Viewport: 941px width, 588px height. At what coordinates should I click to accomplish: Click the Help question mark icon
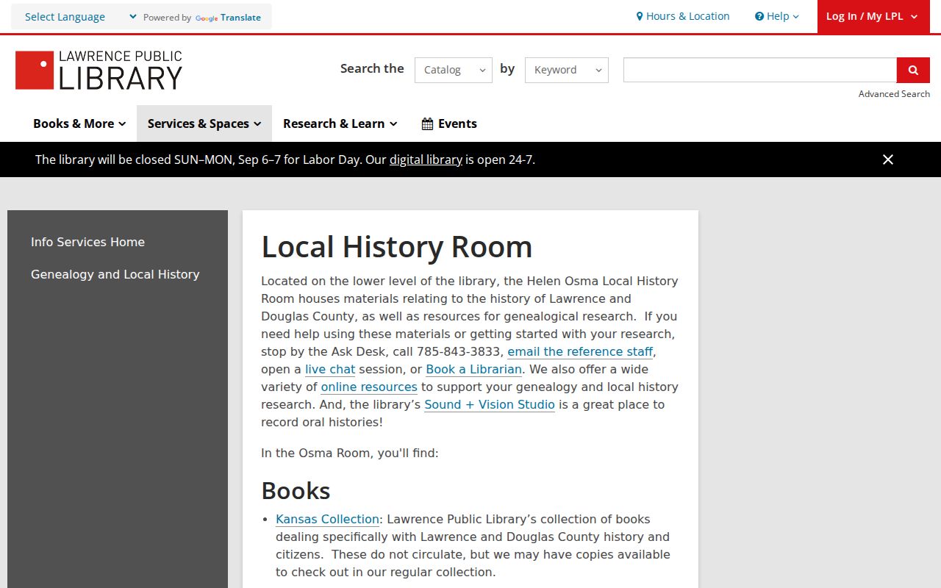(x=759, y=16)
